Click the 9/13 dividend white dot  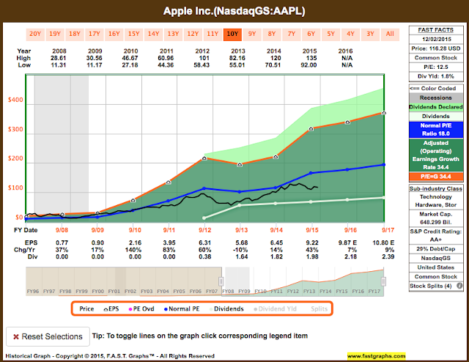pyautogui.click(x=240, y=205)
